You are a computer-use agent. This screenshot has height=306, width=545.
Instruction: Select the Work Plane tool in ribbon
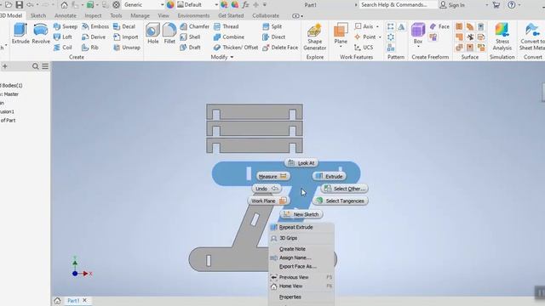click(x=341, y=33)
